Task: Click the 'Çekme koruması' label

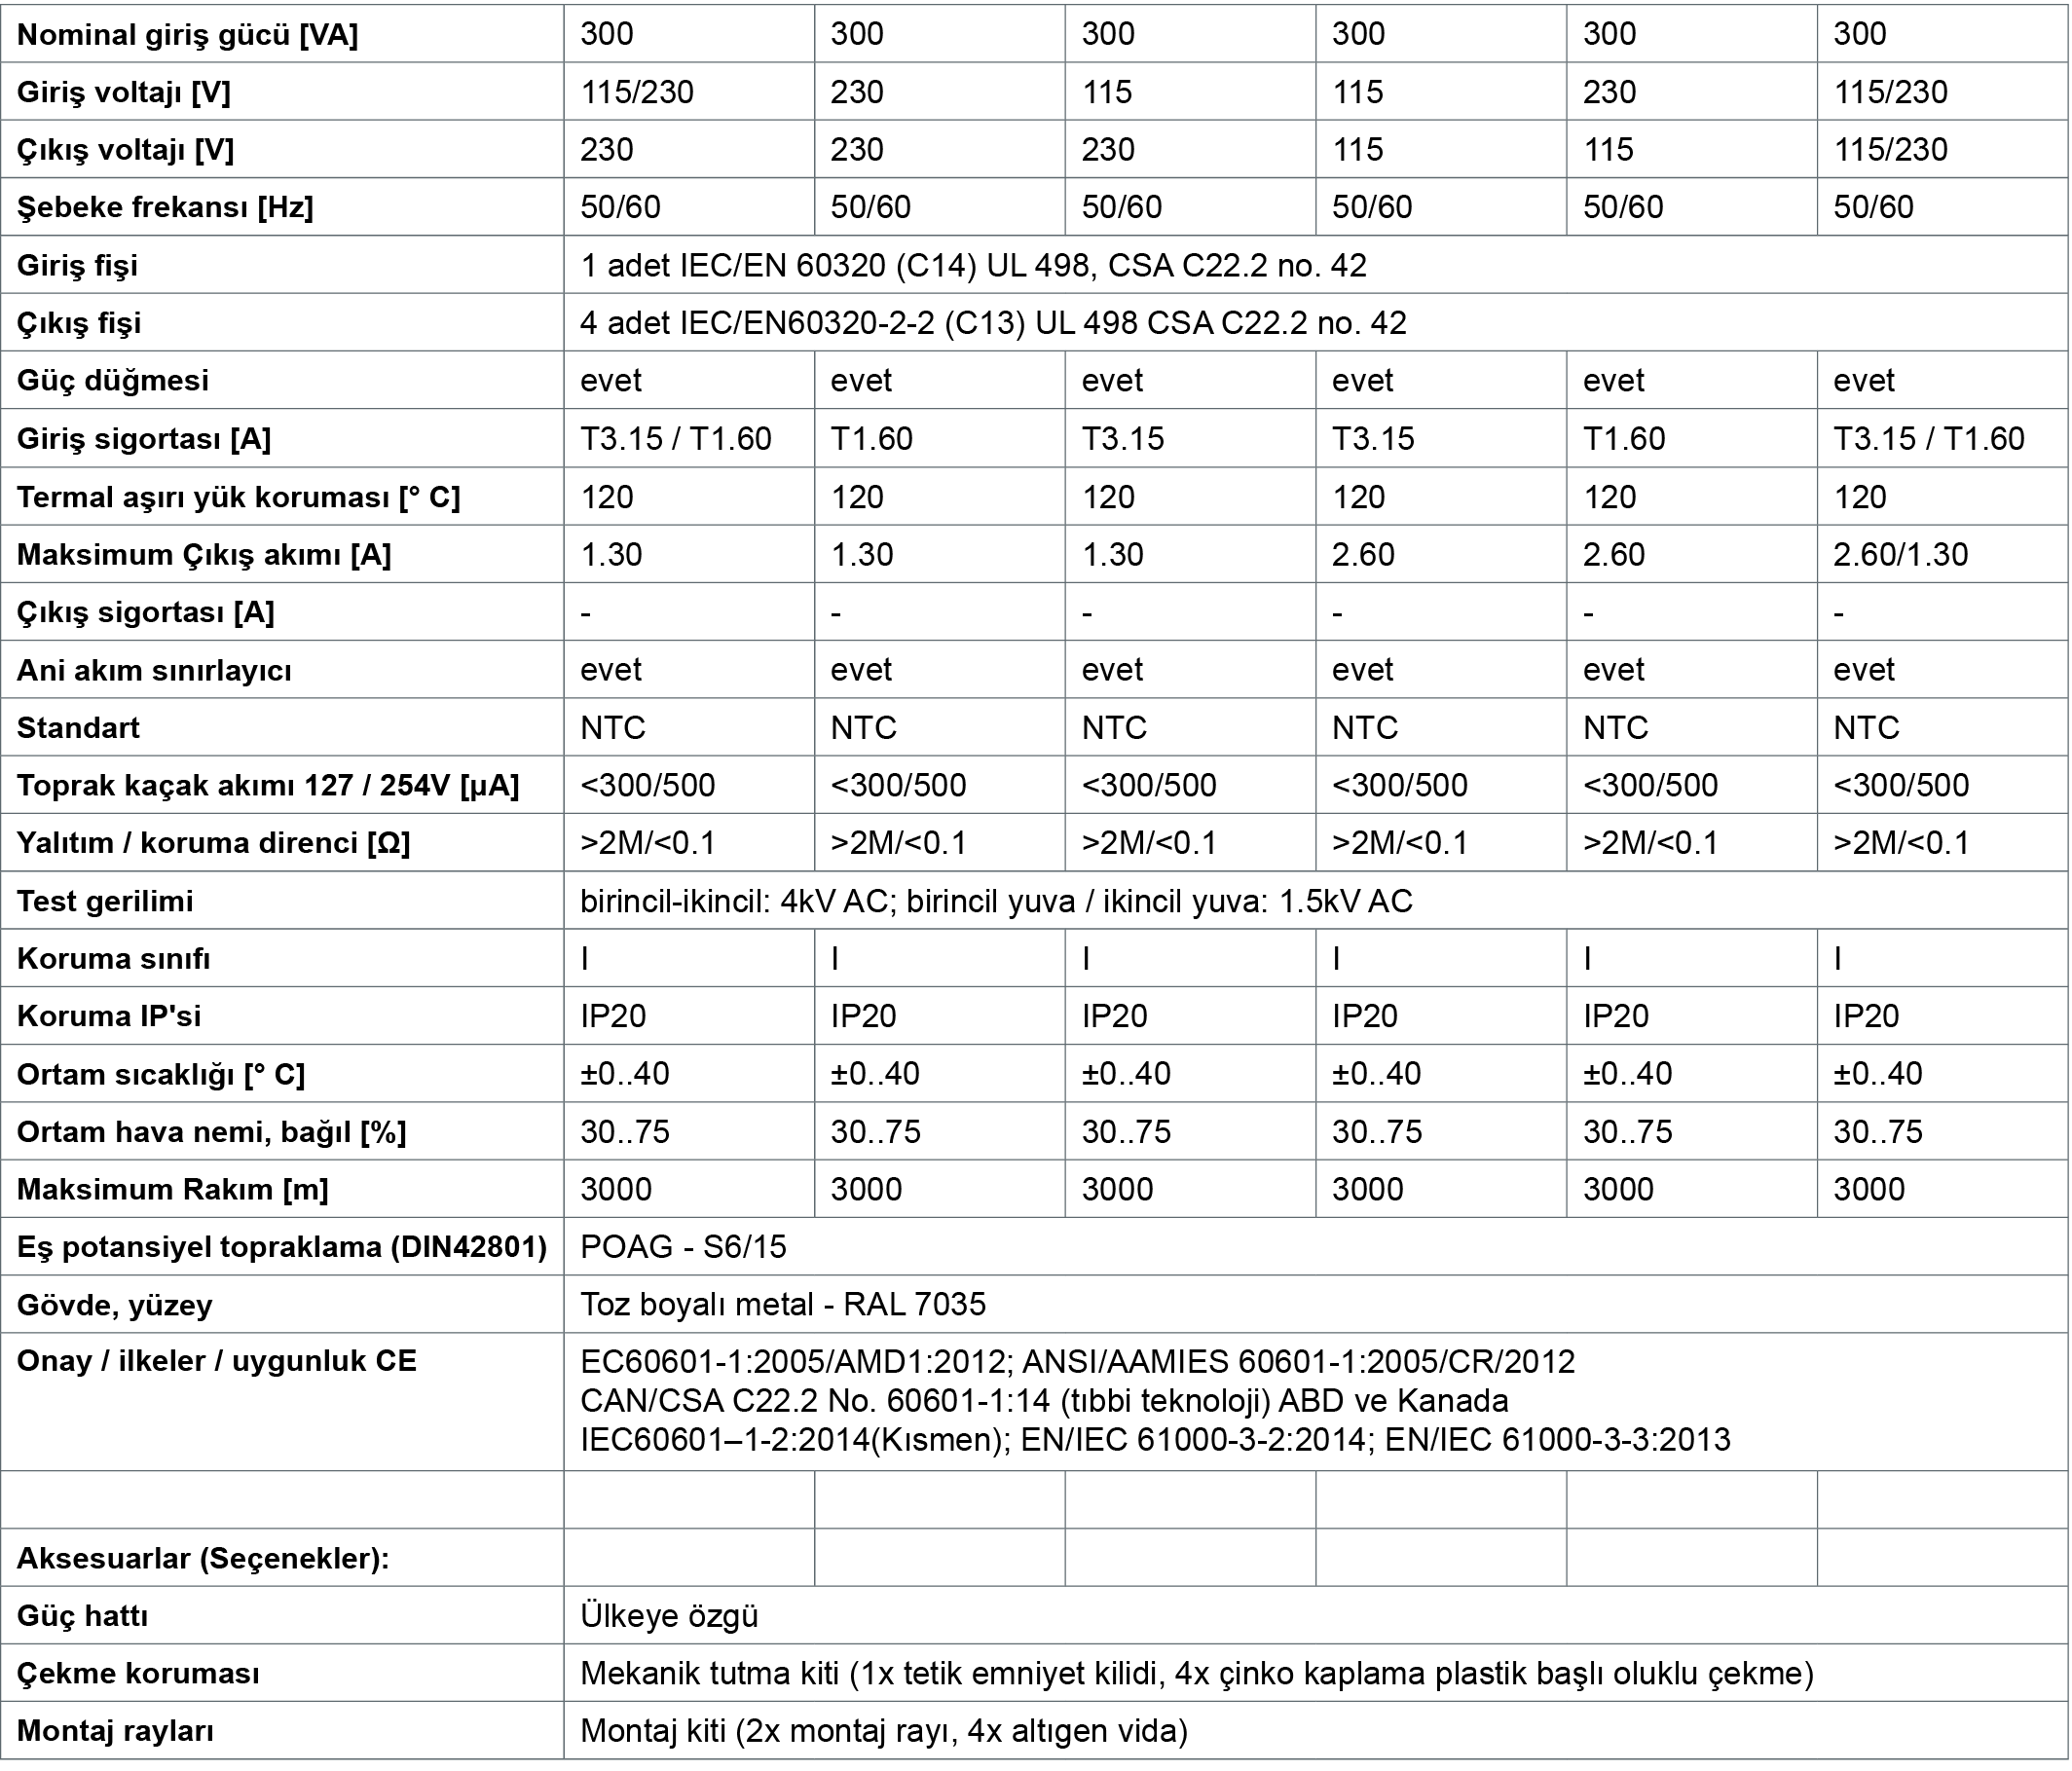Action: tap(138, 1675)
